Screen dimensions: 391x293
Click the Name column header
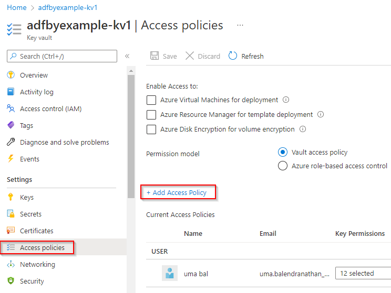(193, 234)
